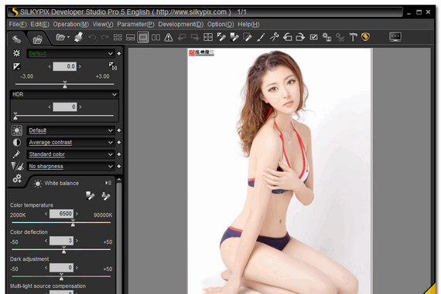
Task: Open the File menu
Action: [x=18, y=25]
